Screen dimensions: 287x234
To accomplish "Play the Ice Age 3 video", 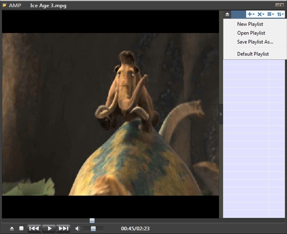I will (x=49, y=228).
